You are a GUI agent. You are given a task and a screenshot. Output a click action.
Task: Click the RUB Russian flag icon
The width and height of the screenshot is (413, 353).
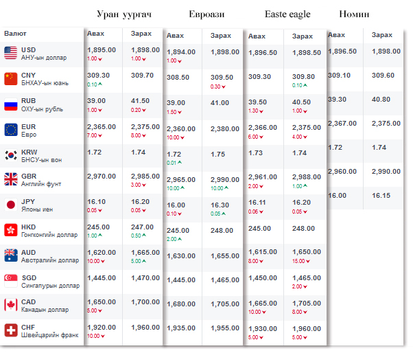click(x=10, y=104)
